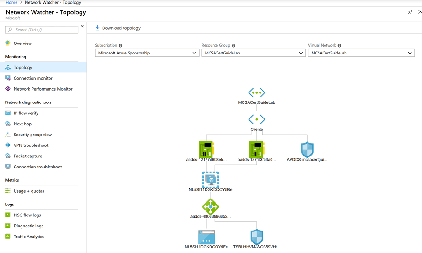Click the MCSACertGuideLab virtual network icon
The image size is (422, 253).
[256, 93]
